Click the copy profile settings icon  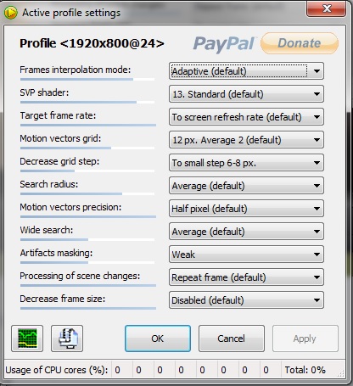tap(67, 338)
